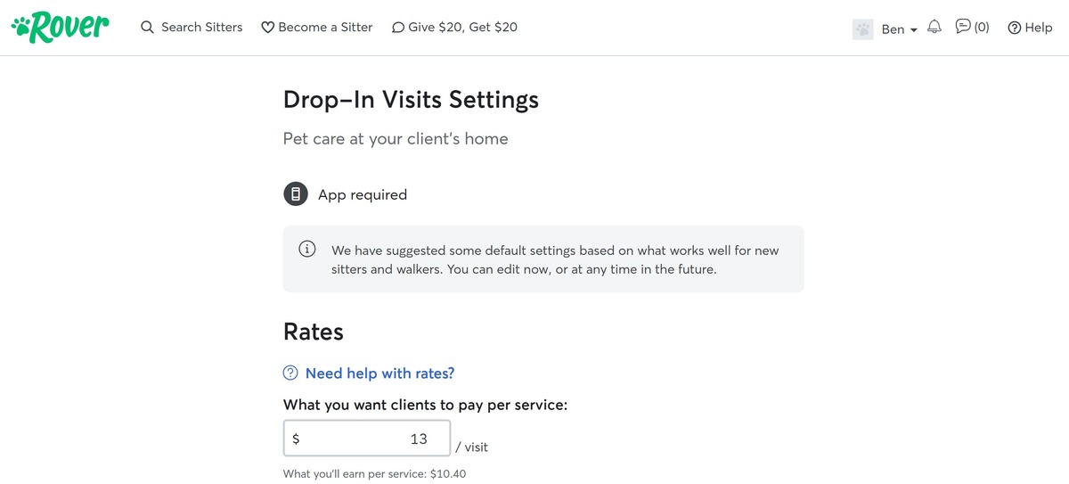Open the Need help with rates link
This screenshot has height=484, width=1069.
coord(379,373)
